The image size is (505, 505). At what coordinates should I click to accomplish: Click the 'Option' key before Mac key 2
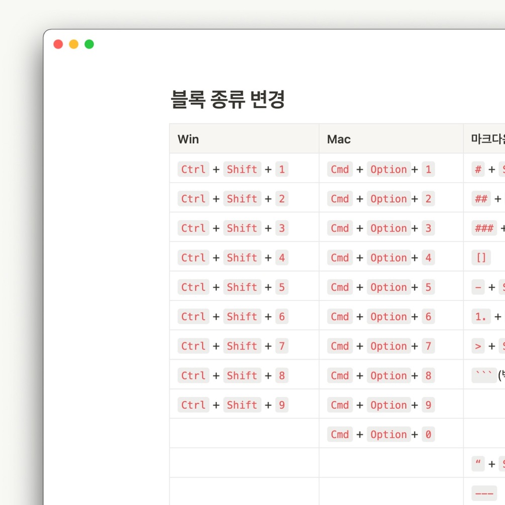coord(389,198)
